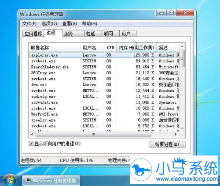The height and width of the screenshot is (186, 220).
Task: Sort by 映像名称 column header
Action: pyautogui.click(x=54, y=48)
